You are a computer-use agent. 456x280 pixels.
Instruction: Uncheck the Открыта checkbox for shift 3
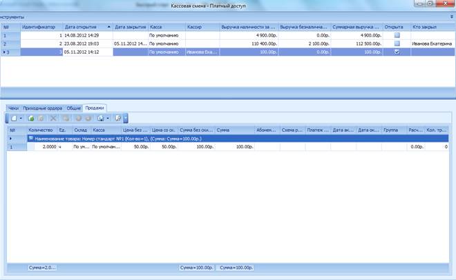coord(396,51)
